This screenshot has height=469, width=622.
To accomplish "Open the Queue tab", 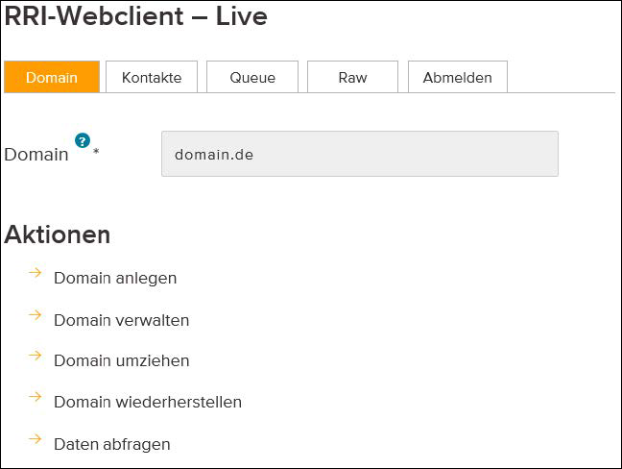I will click(252, 77).
